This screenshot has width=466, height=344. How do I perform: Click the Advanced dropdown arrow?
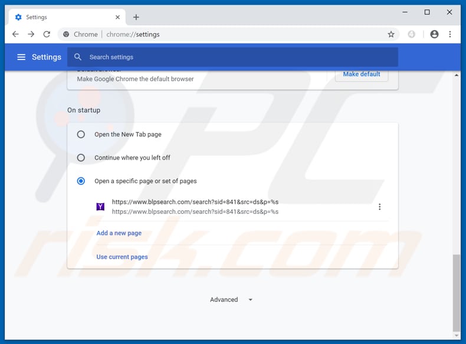(251, 300)
